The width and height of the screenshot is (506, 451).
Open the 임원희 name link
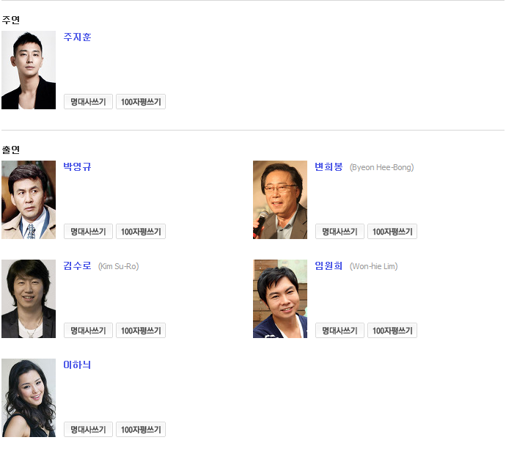[x=329, y=265]
